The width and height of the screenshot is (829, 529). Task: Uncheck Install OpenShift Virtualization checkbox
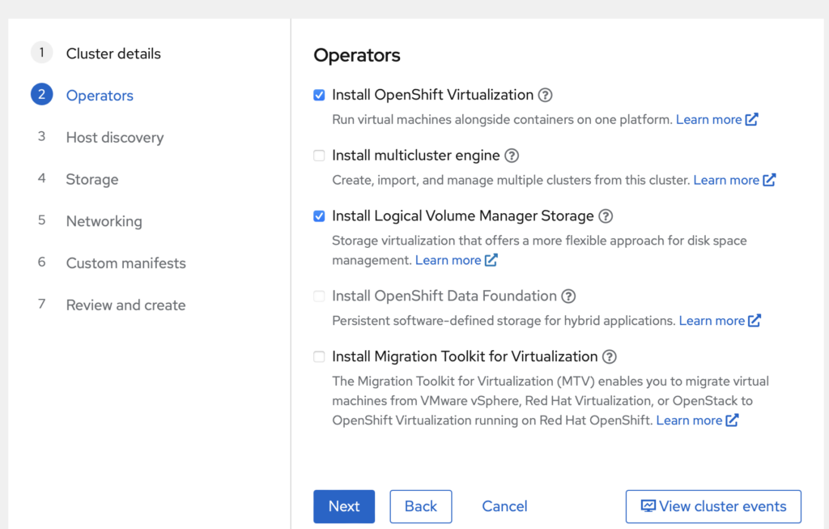(319, 95)
